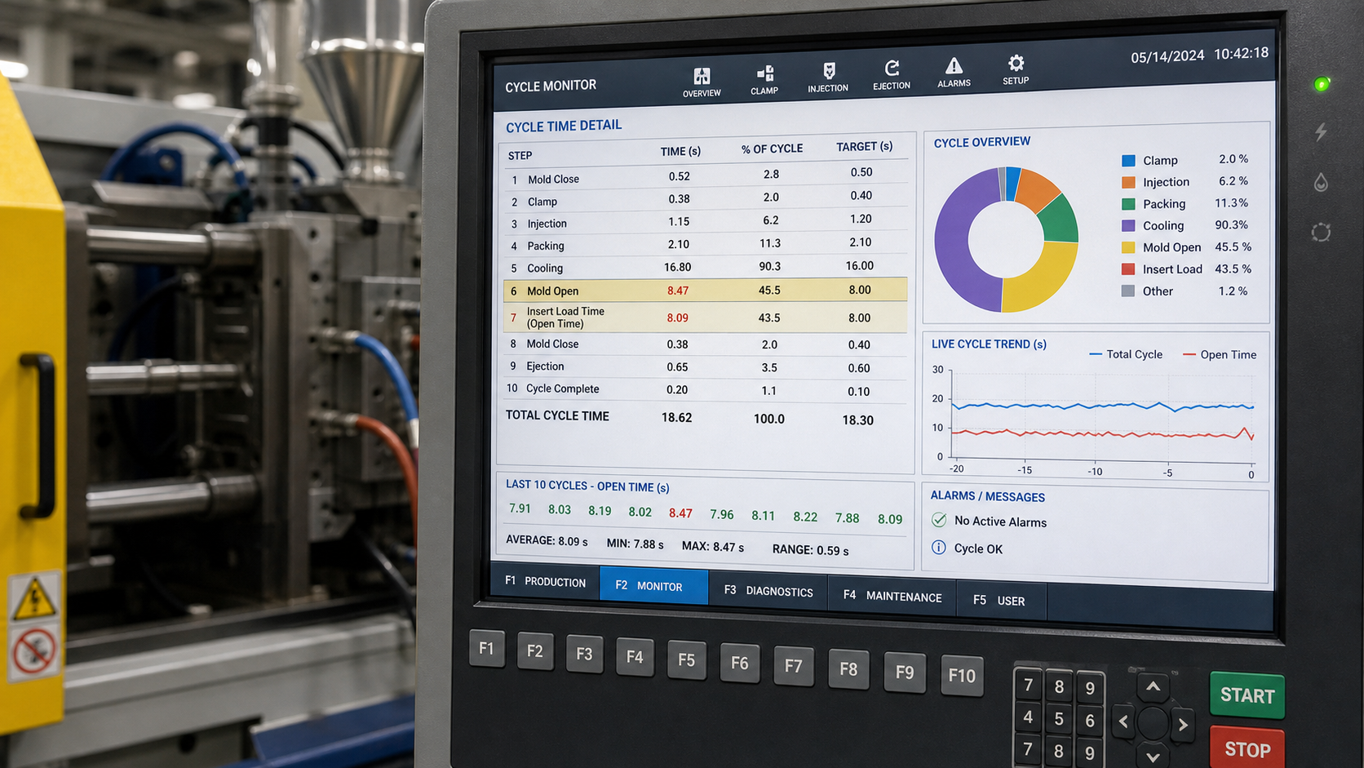Click the Packing step row
This screenshot has width=1364, height=768.
pos(705,245)
